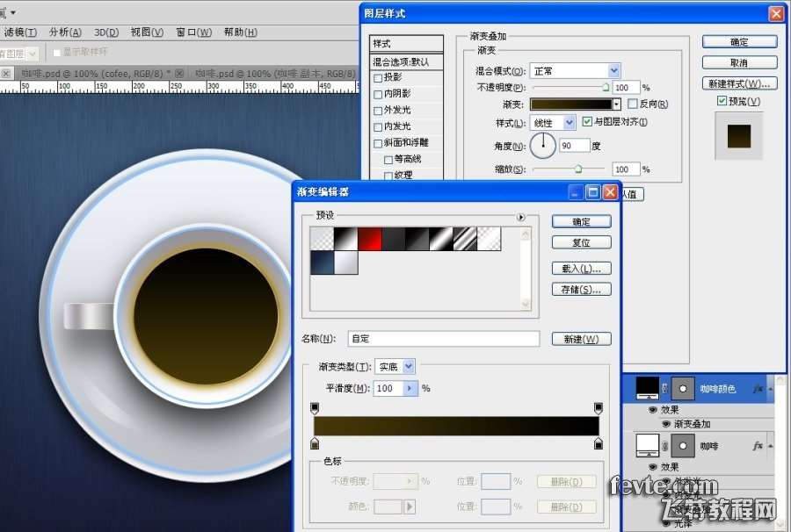The width and height of the screenshot is (791, 532).
Task: Switch to the 咖啡.psd (咖啡 副本) document tab
Action: tap(275, 74)
